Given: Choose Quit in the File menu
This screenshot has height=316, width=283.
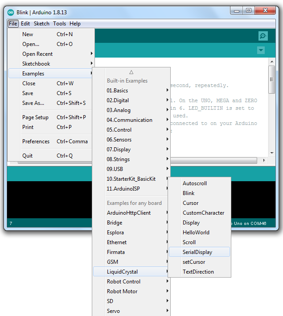Looking at the screenshot, I should click(50, 156).
